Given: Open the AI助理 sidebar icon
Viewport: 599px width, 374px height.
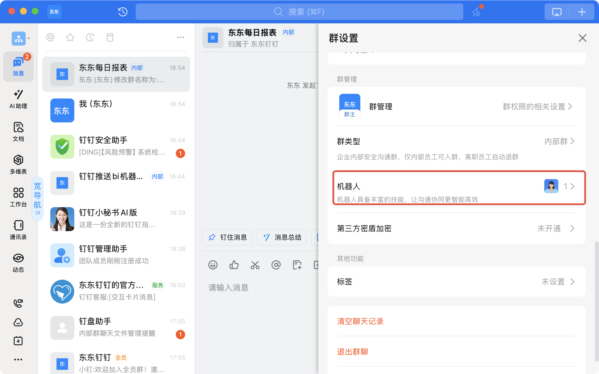Looking at the screenshot, I should click(x=18, y=99).
